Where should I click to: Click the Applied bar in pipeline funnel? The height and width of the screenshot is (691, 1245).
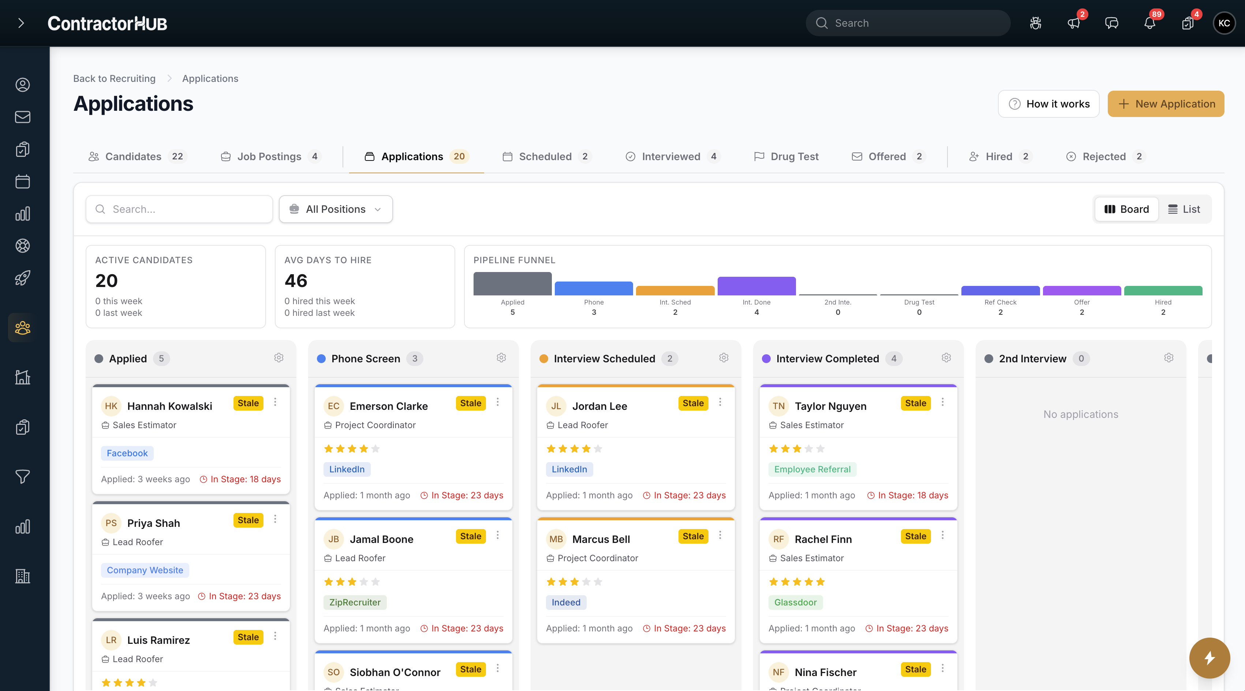pyautogui.click(x=512, y=283)
